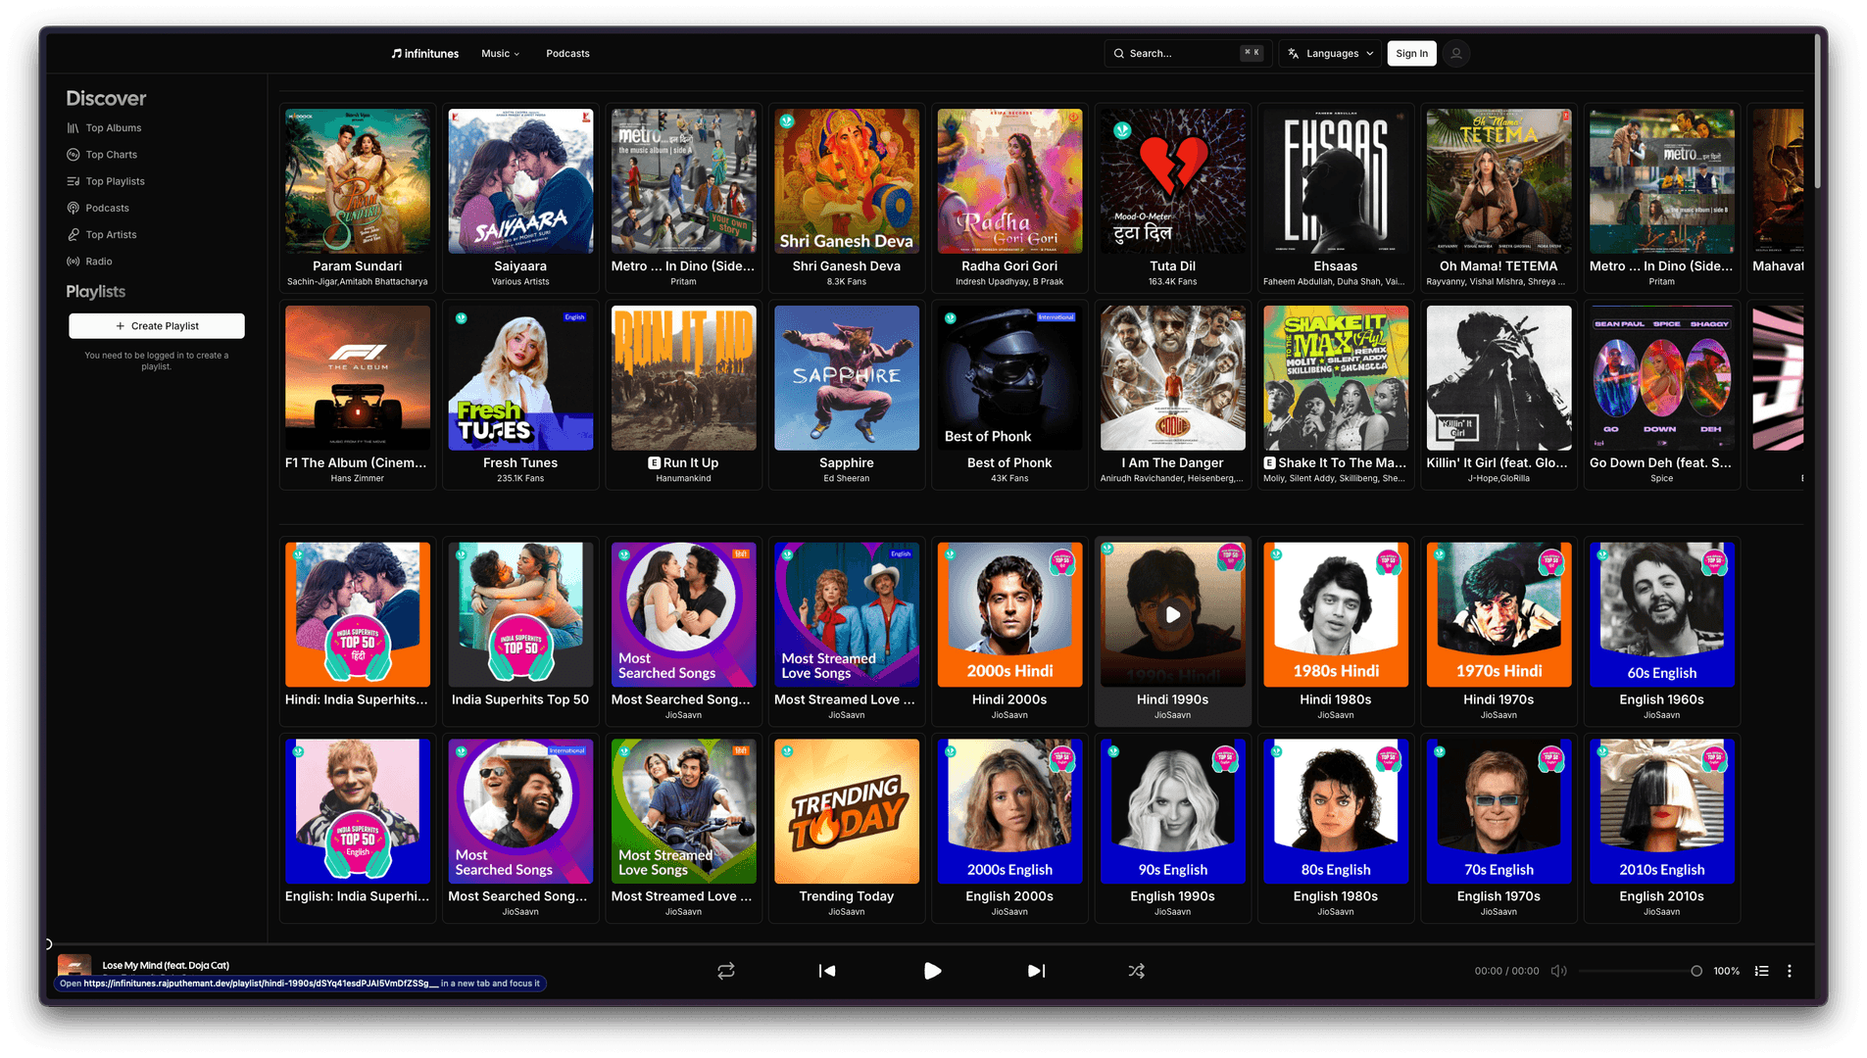Viewport: 1867px width, 1058px height.
Task: Open Go Down Deh album
Action: [x=1661, y=378]
